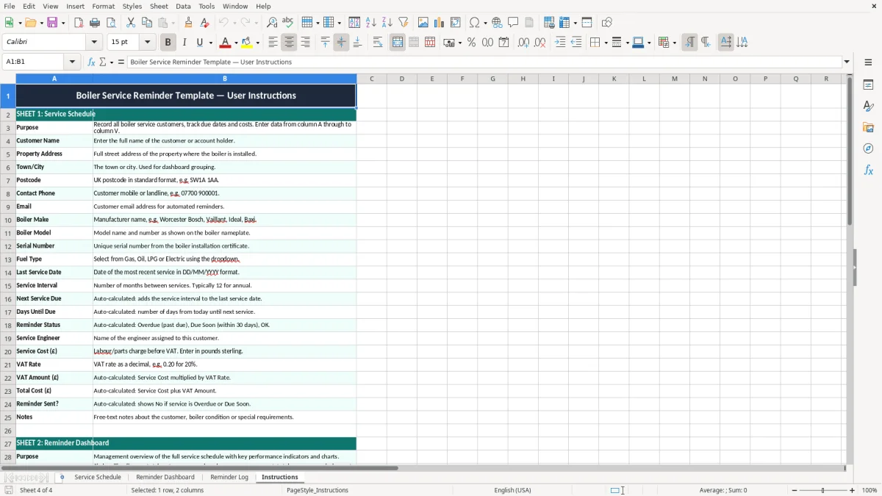Image resolution: width=882 pixels, height=496 pixels.
Task: Click the PageStyle_Instructions status bar entry
Action: click(x=317, y=490)
